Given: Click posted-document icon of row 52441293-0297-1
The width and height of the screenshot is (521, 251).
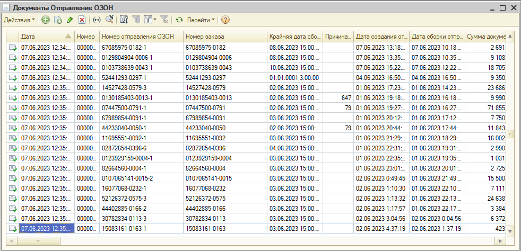Looking at the screenshot, I should tap(13, 78).
